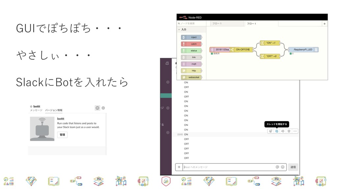Star the 22:02 ON message
This screenshot has width=337, height=189.
(x=289, y=131)
